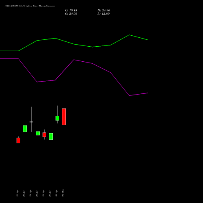203x203 pixels.
Task: Click the 24 Apr date axis label
Action: click(x=30, y=193)
